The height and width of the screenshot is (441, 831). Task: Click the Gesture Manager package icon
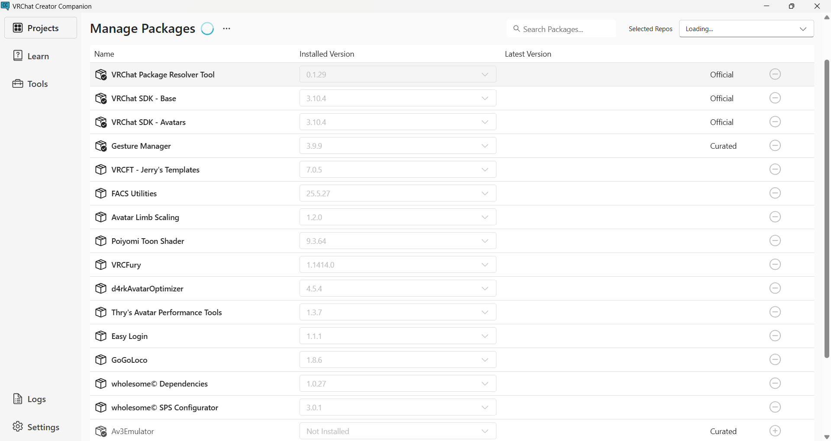pos(101,146)
